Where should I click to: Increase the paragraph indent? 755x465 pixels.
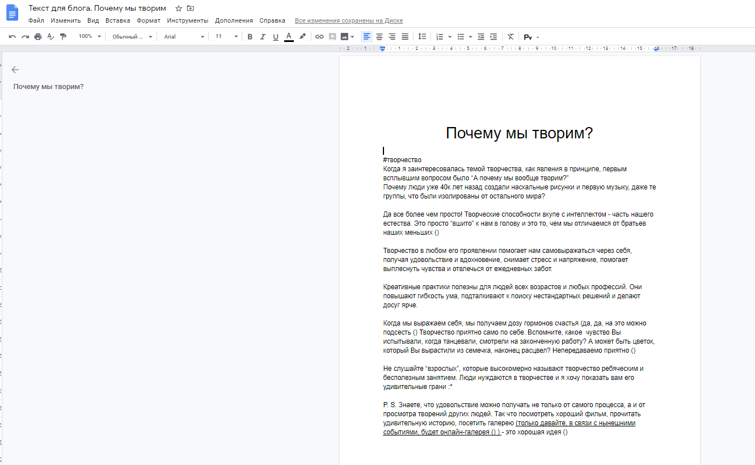494,36
